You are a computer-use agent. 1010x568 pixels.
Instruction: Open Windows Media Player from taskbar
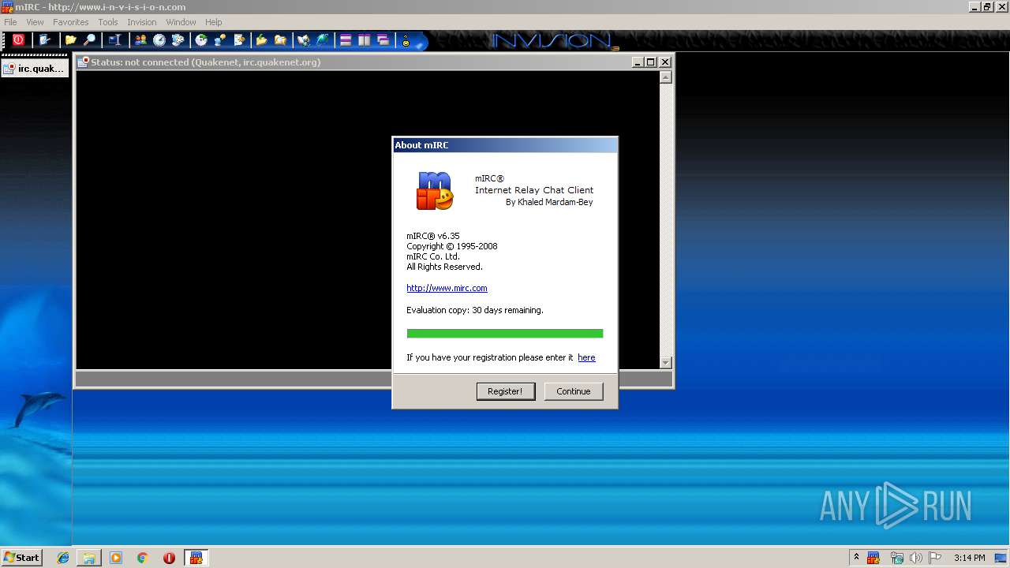116,558
